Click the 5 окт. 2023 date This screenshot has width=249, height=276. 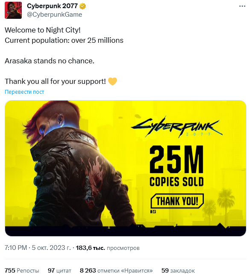coord(51,248)
